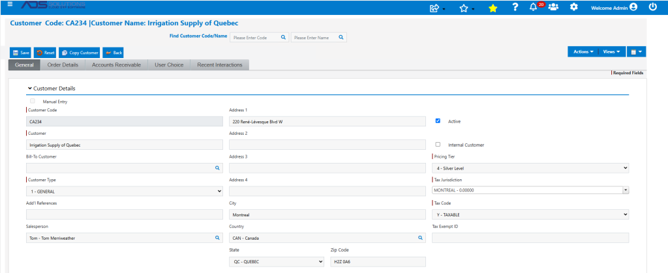Screen dimensions: 668x273
Task: Log out using the power icon
Action: (x=652, y=7)
